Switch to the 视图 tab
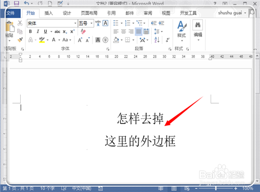Screen dimensions: 260x192 point(166,13)
